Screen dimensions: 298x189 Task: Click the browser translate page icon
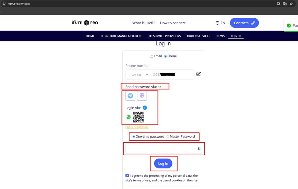pos(285,4)
